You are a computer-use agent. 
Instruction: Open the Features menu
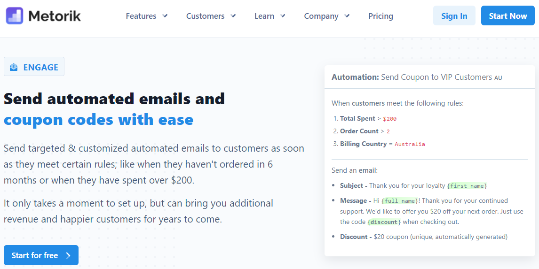147,16
